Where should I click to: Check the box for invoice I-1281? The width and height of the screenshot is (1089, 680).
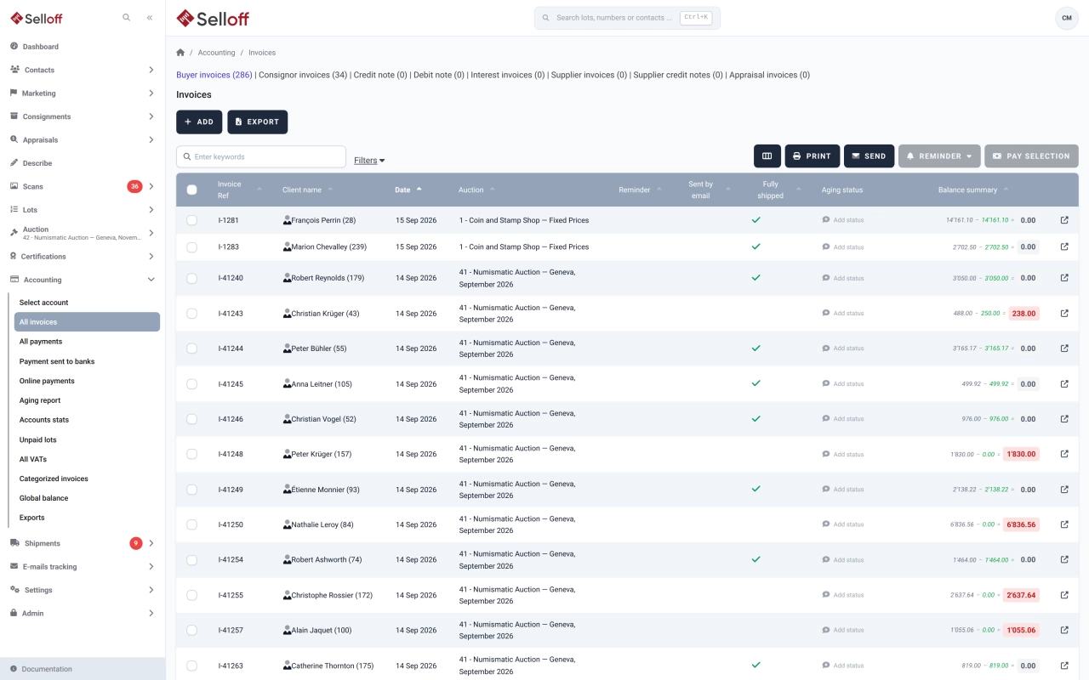tap(191, 220)
